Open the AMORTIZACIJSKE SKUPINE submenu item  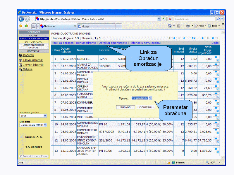(x=34, y=46)
